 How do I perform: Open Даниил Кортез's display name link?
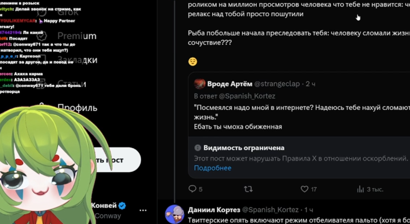pyautogui.click(x=213, y=210)
